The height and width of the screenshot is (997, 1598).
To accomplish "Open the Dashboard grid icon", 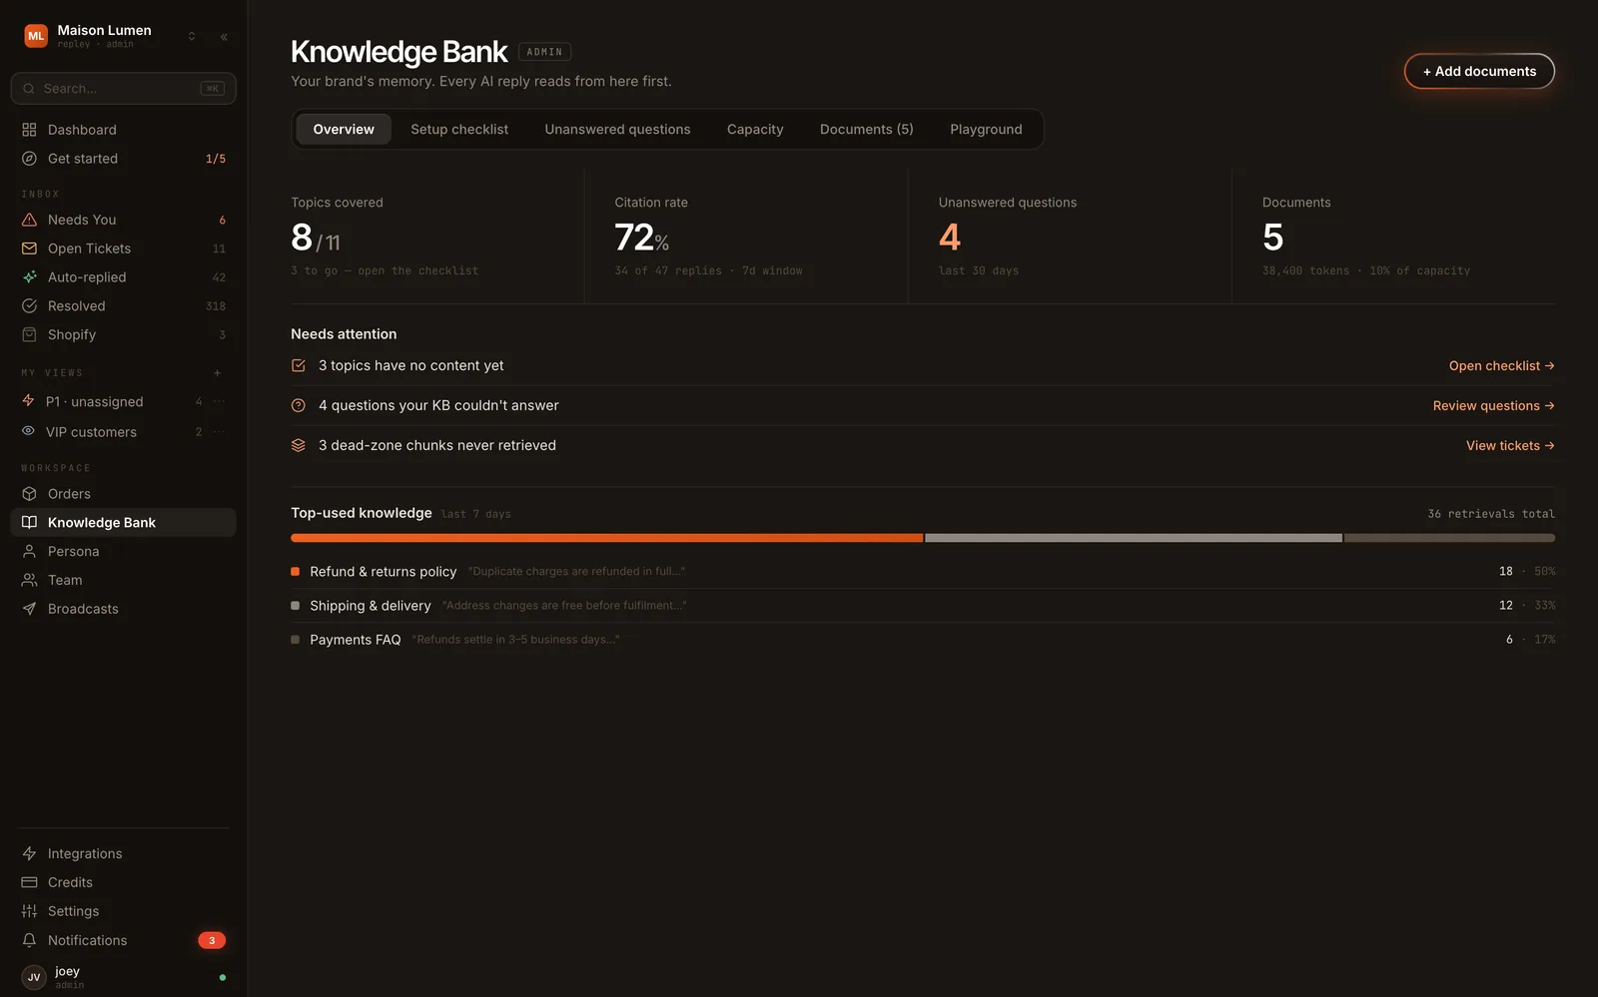I will point(29,130).
